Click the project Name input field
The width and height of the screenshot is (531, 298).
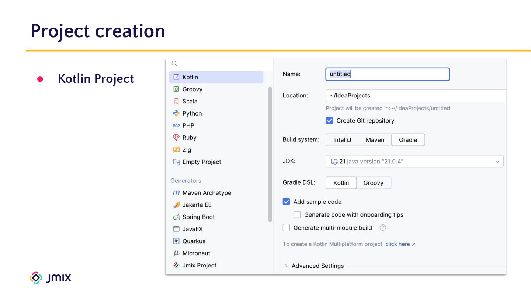(387, 74)
